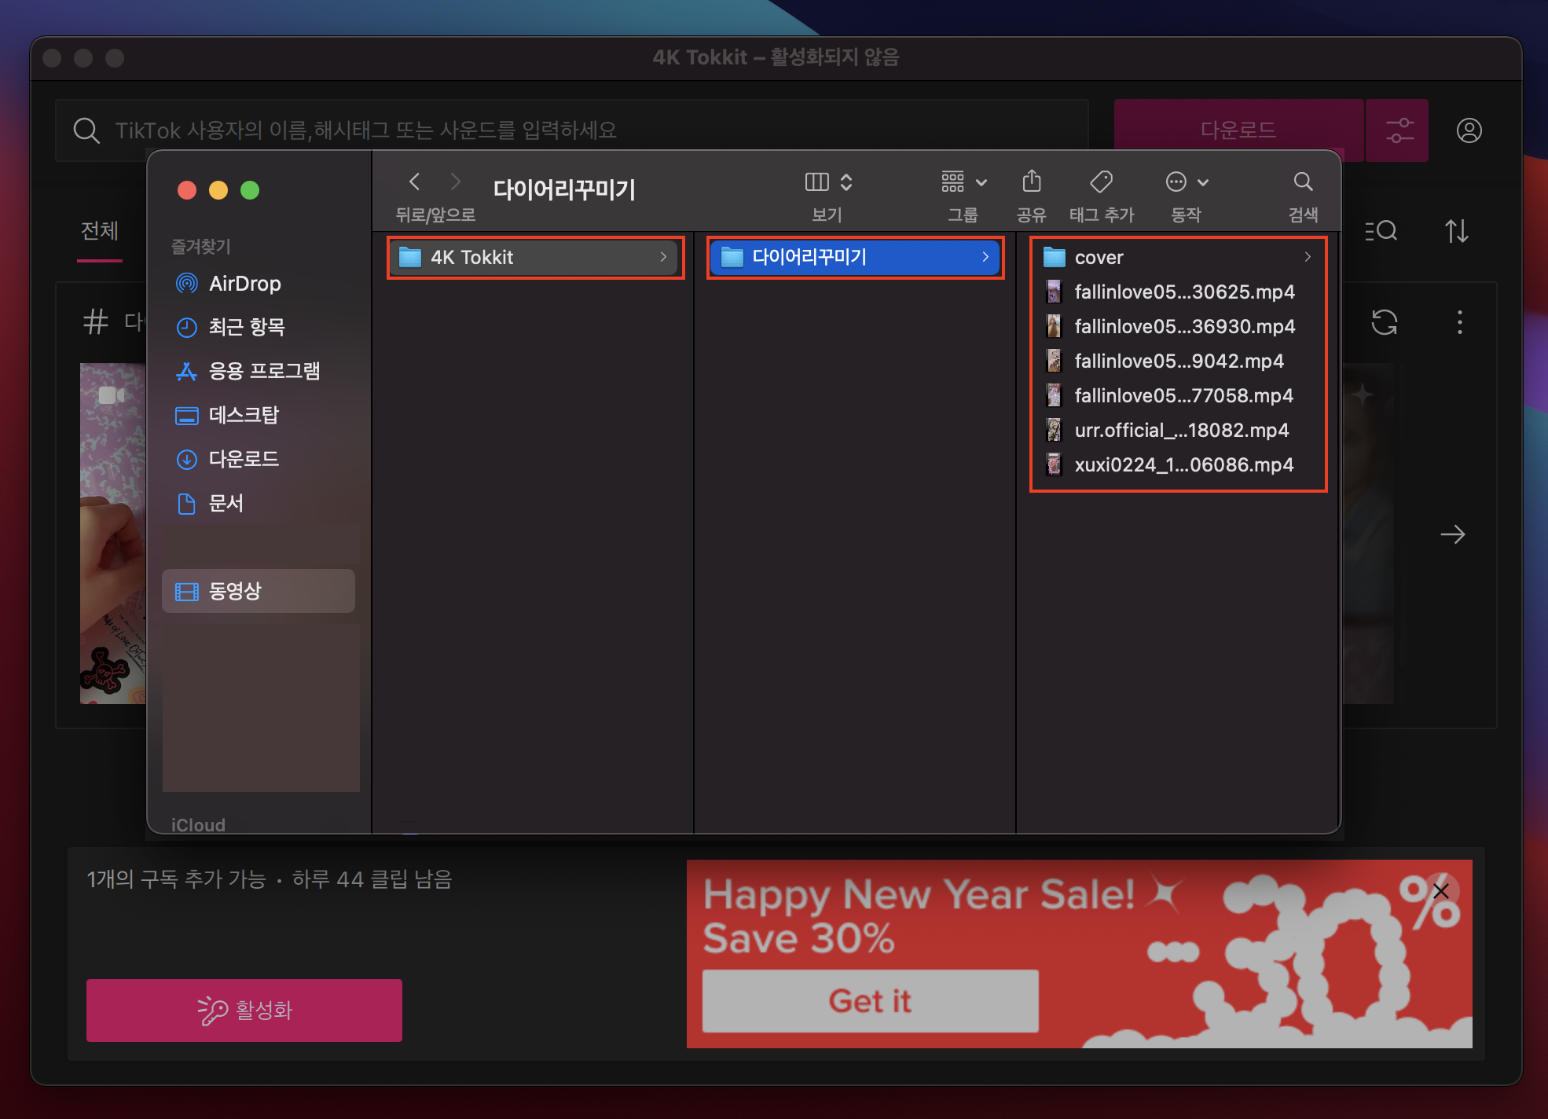The image size is (1548, 1119).
Task: Click the add tag icon
Action: point(1101,182)
